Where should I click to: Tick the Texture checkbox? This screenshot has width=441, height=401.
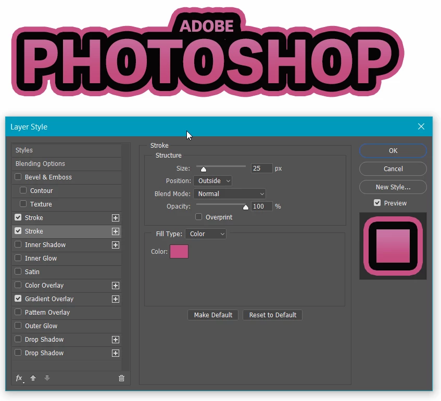pyautogui.click(x=23, y=204)
